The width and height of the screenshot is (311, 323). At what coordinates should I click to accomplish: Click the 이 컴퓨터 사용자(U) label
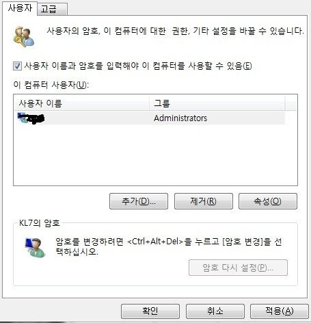point(51,85)
